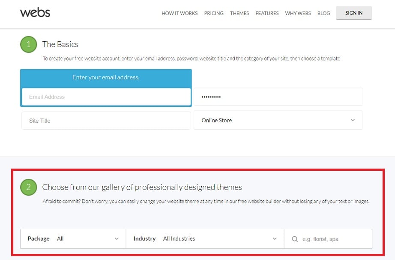The image size is (395, 260).
Task: Click the "The Basics" heading
Action: click(x=60, y=44)
